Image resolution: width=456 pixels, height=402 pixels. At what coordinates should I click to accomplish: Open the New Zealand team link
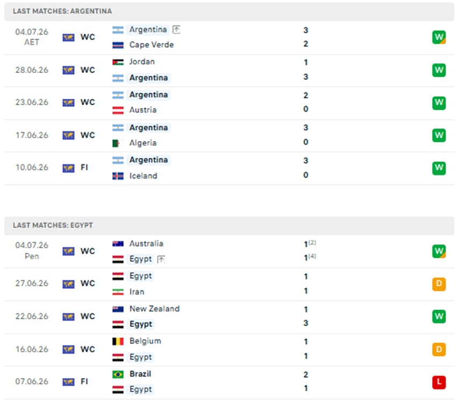(x=155, y=309)
